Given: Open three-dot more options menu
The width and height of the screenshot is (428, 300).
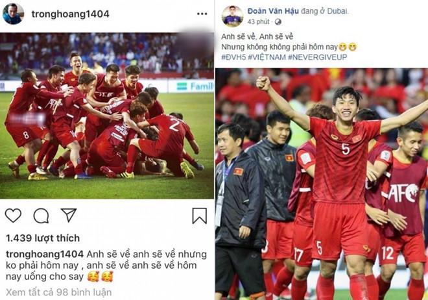Looking at the screenshot, I should click(x=202, y=14).
